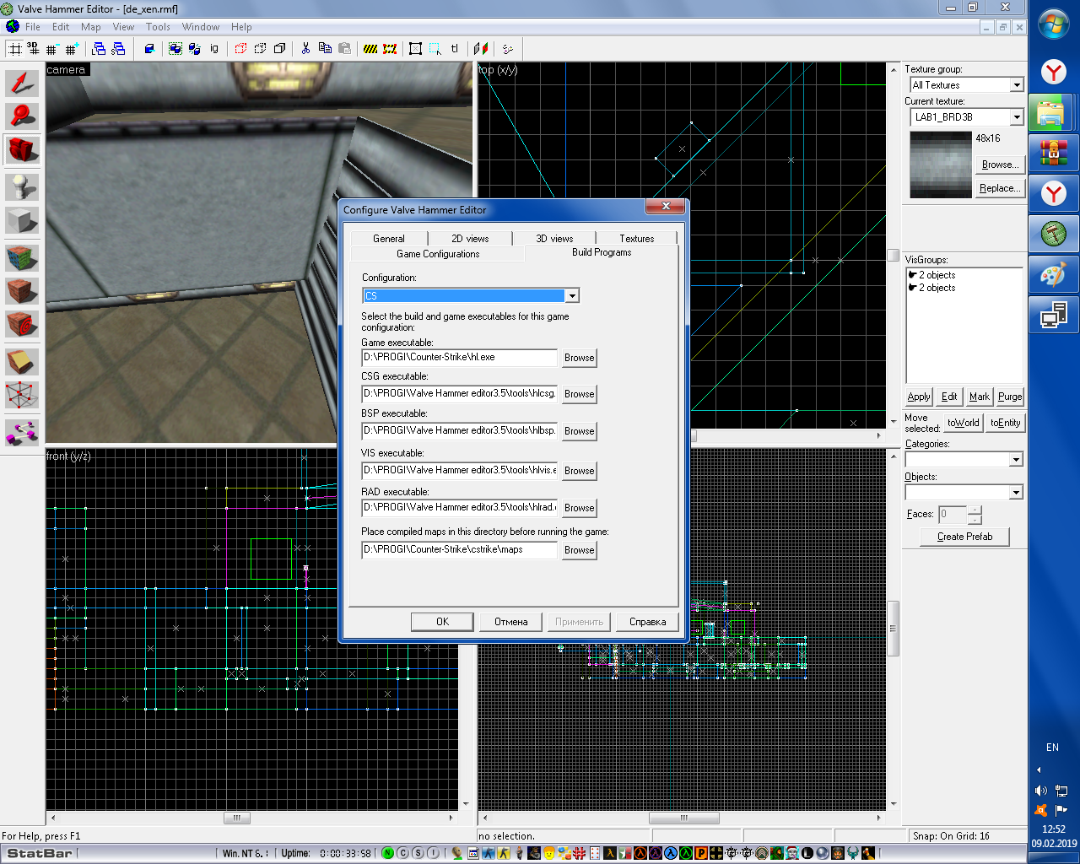Open the Configuration CS dropdown

[572, 296]
